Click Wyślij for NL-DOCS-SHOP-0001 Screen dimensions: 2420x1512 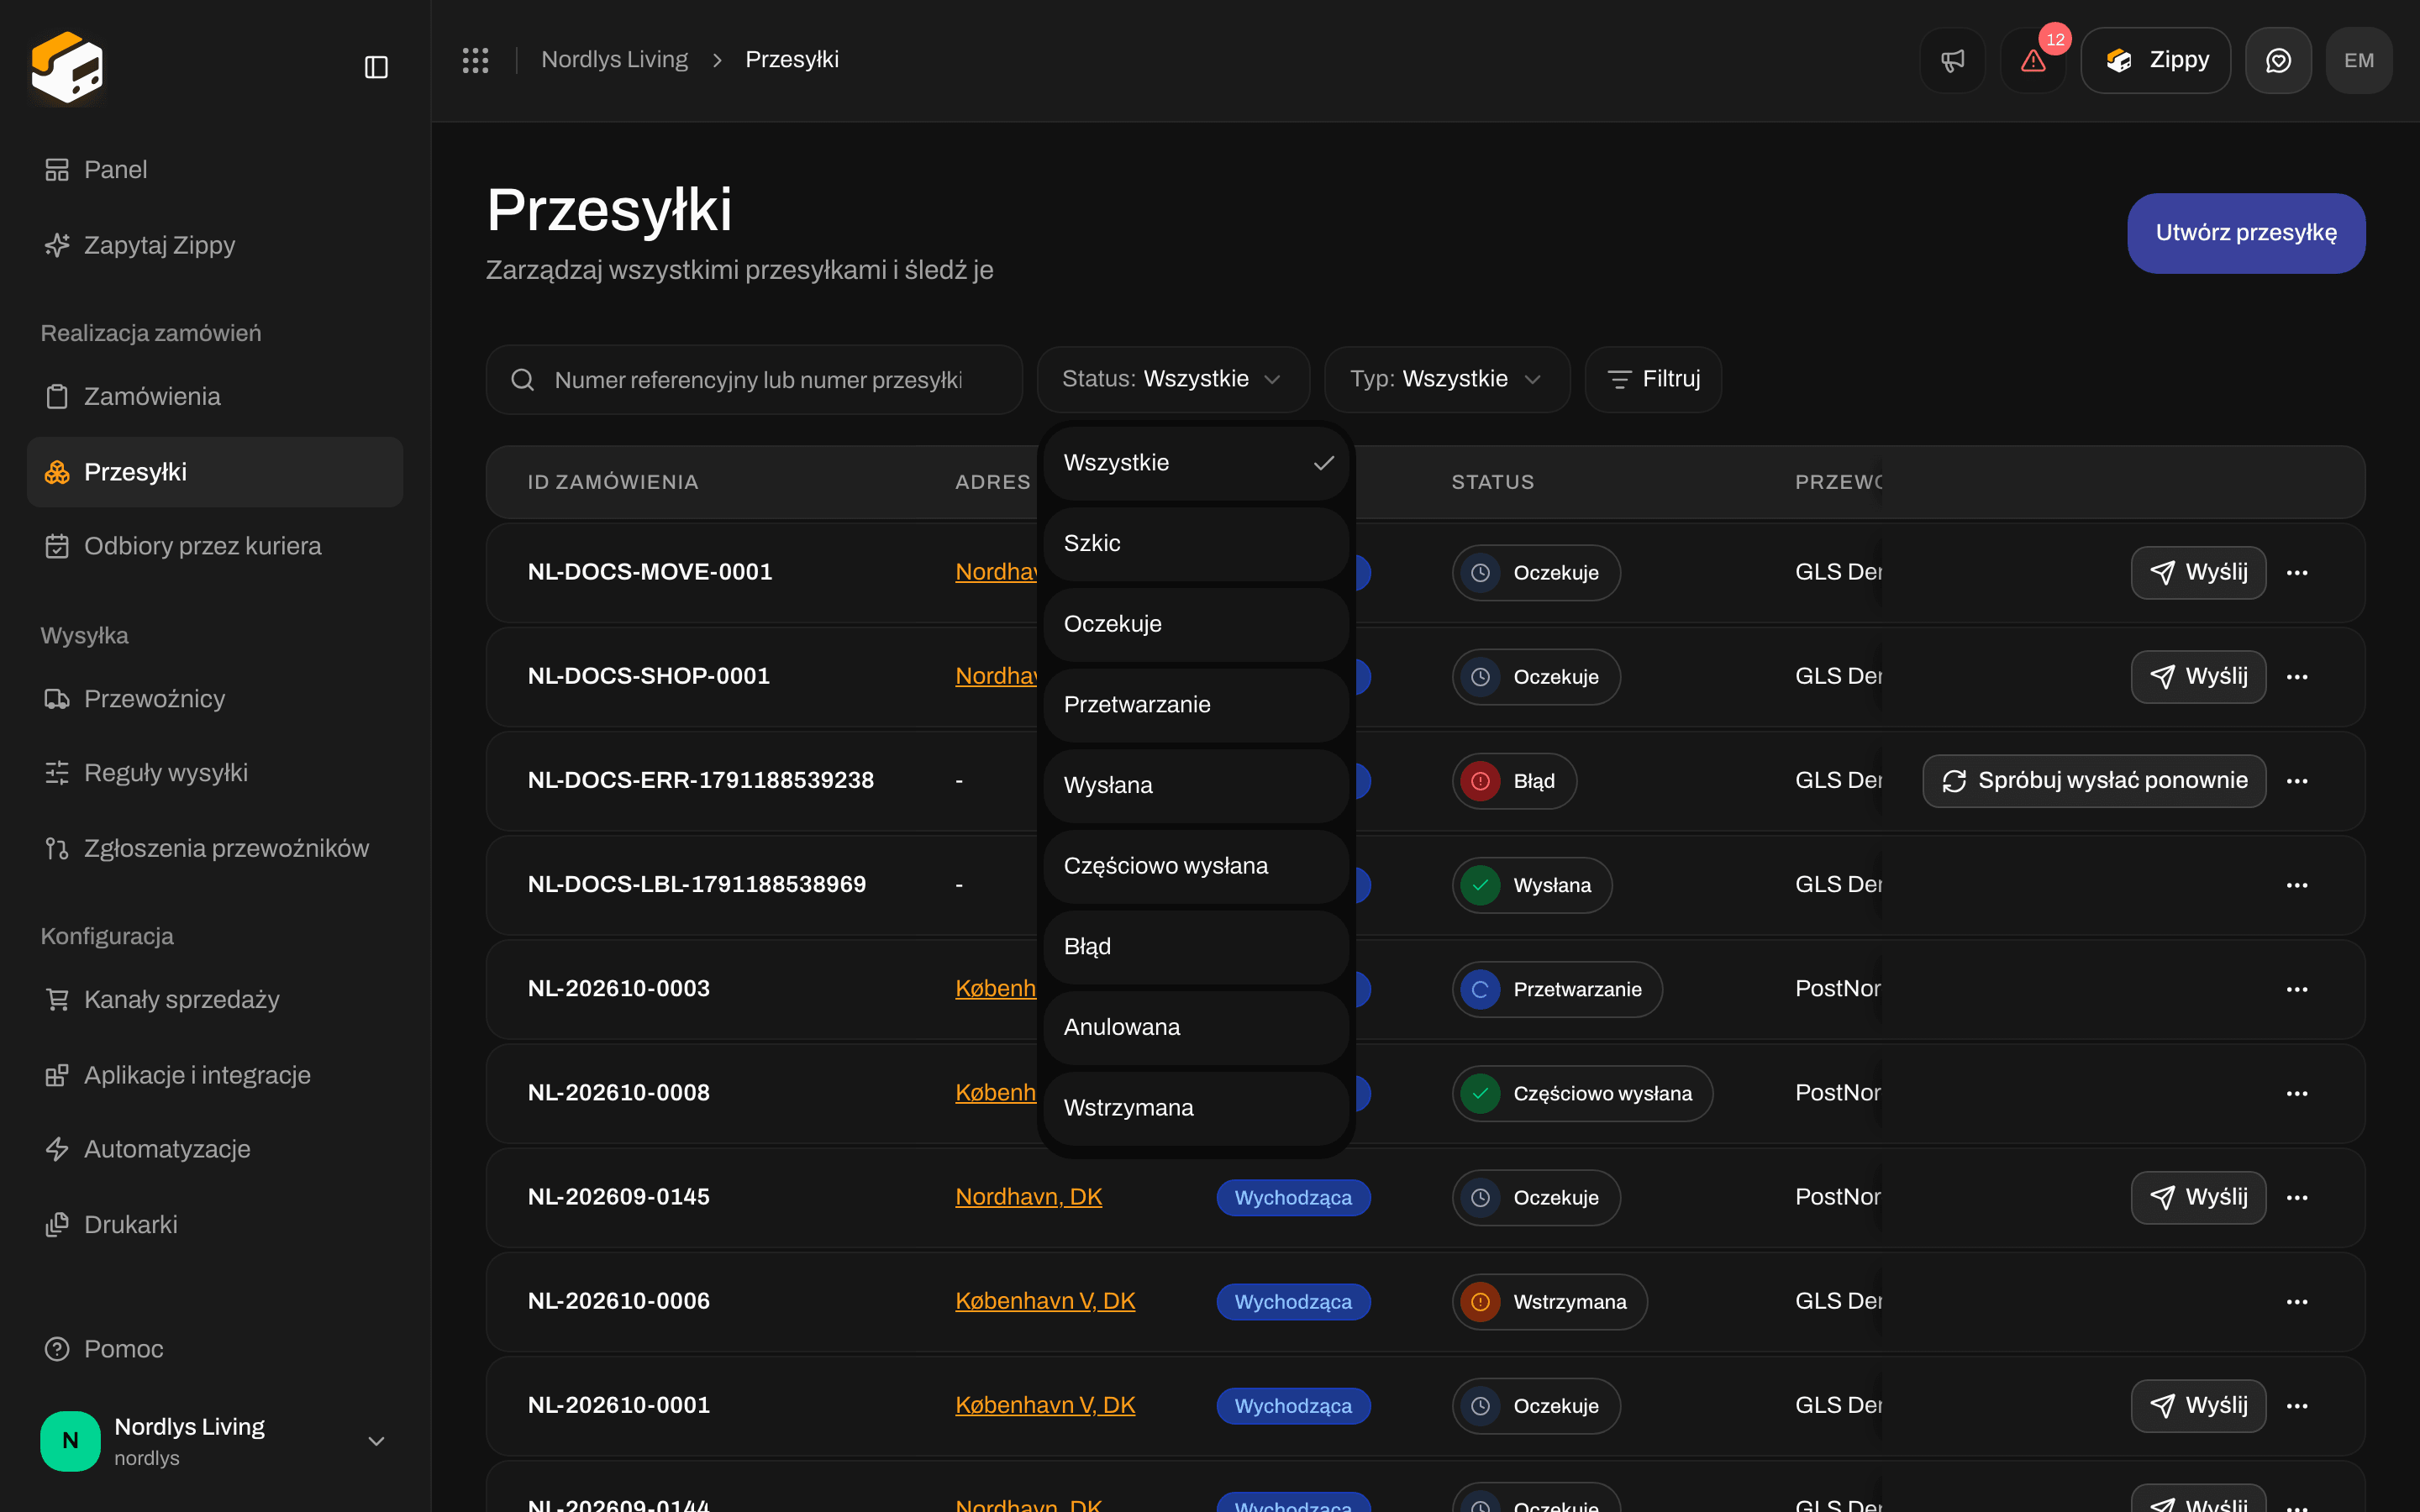pyautogui.click(x=2198, y=677)
